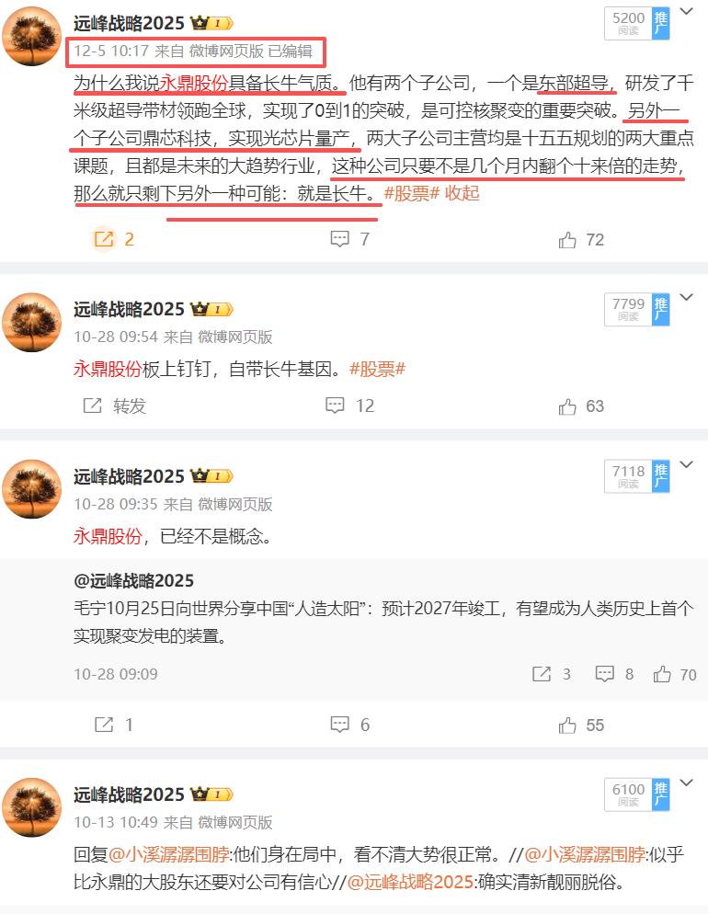Image resolution: width=708 pixels, height=914 pixels.
Task: Open the #股票# hashtag in the second post
Action: click(x=377, y=369)
